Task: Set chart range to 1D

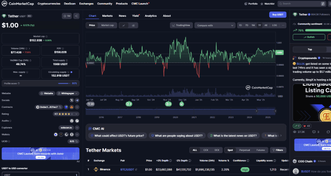Action: (x=240, y=25)
